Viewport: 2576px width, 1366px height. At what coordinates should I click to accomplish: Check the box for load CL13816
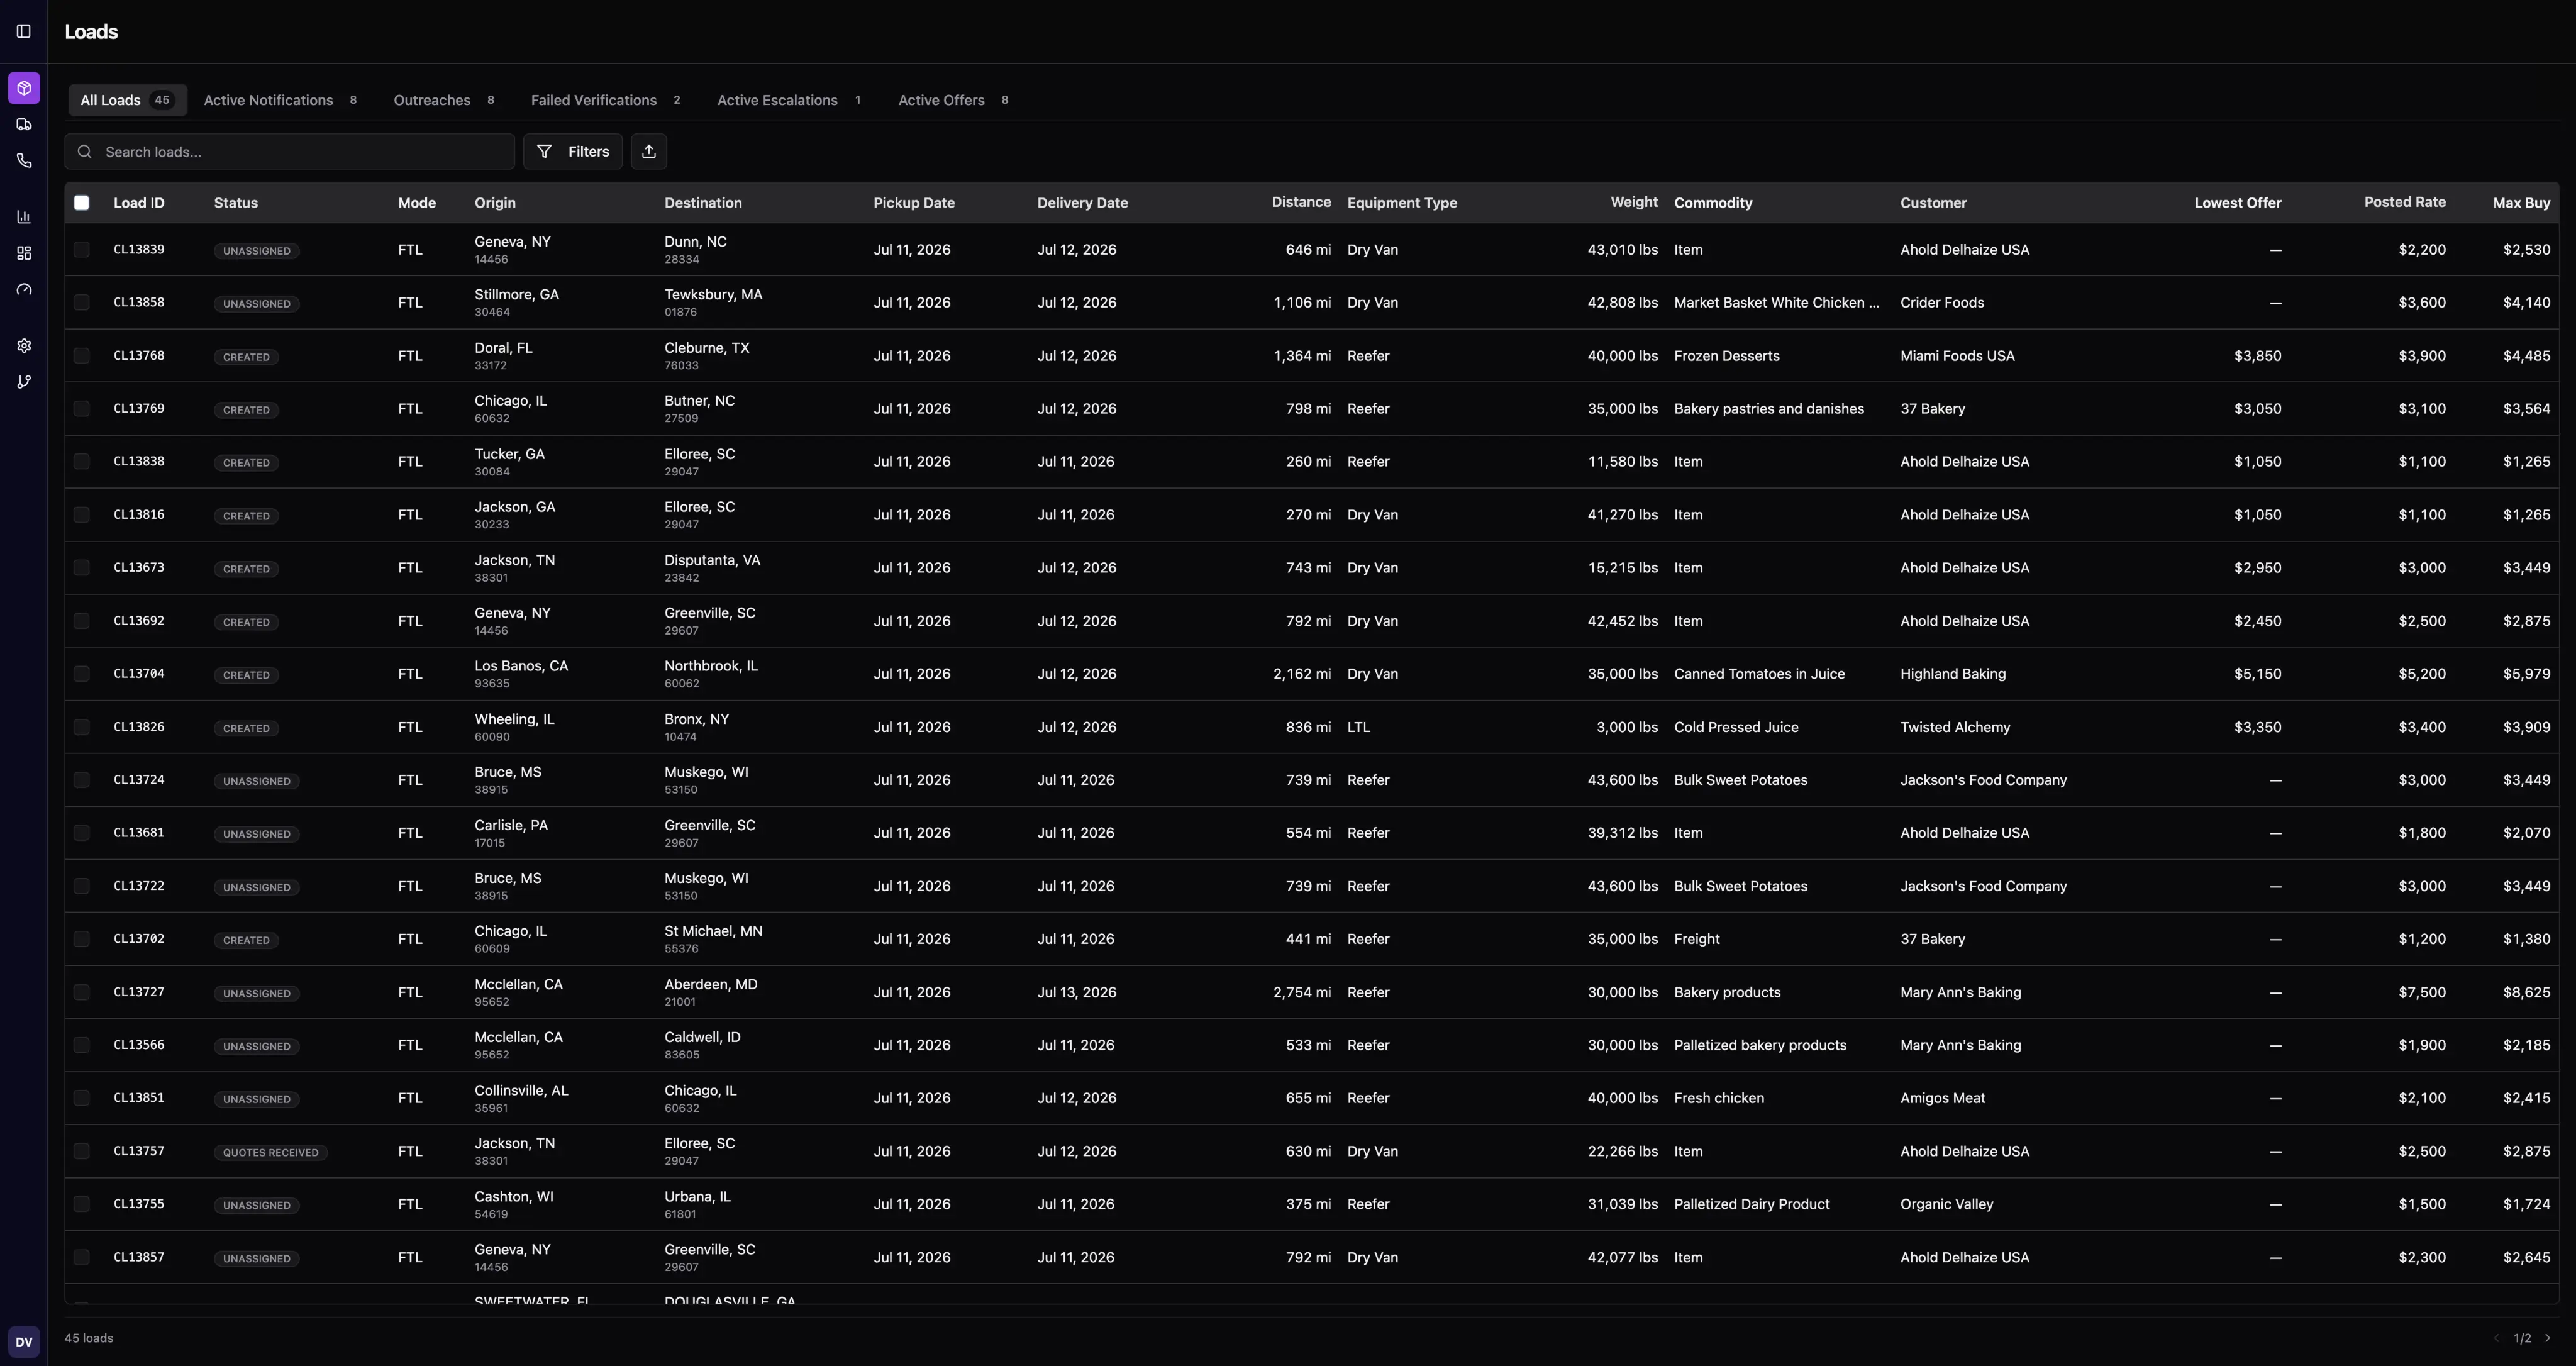[x=82, y=515]
